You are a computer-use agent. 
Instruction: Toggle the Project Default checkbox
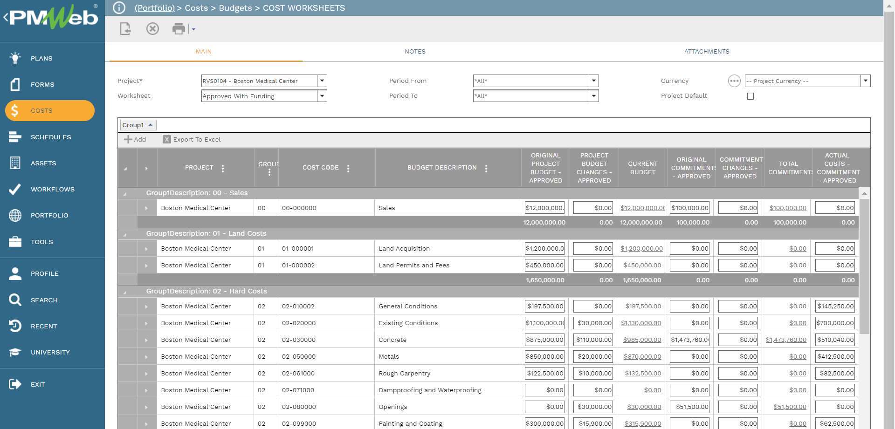click(x=750, y=96)
